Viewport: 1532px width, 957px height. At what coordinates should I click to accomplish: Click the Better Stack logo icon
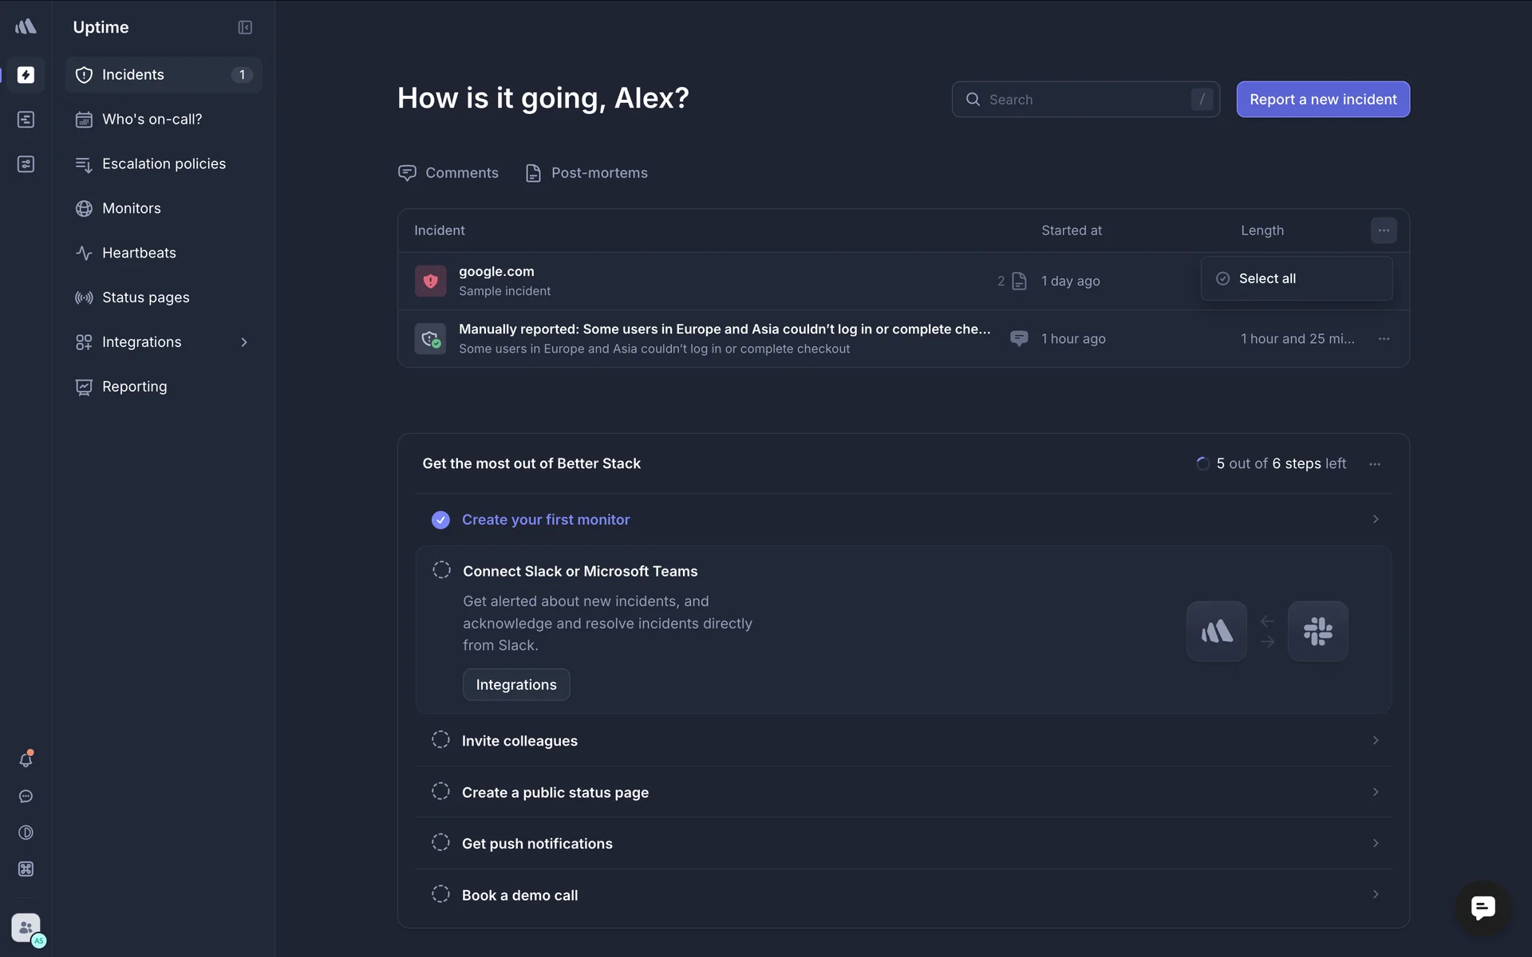(x=26, y=27)
